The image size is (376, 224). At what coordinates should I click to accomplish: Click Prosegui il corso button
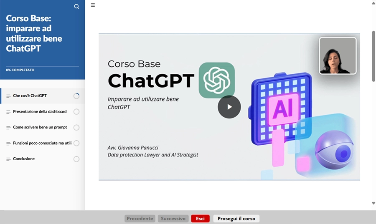[236, 219]
